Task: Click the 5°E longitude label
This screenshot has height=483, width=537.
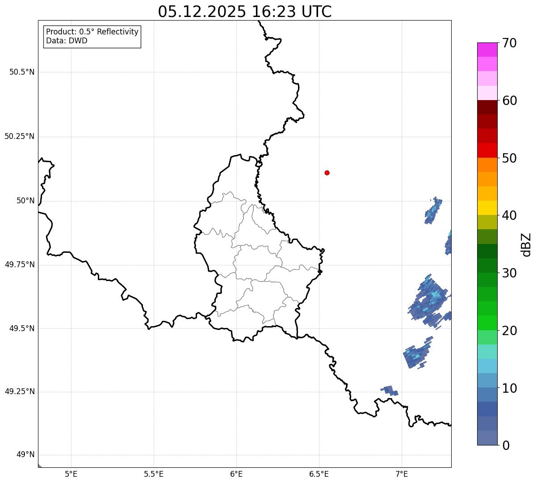Action: click(71, 474)
